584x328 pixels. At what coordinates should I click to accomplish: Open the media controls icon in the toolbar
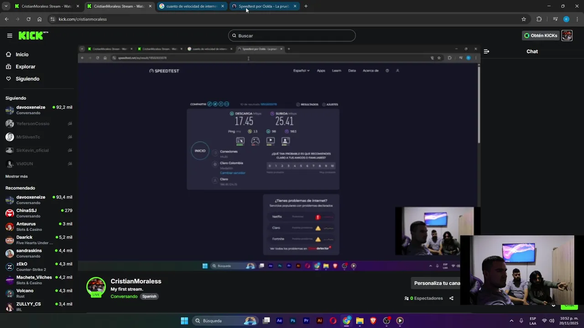tap(555, 19)
